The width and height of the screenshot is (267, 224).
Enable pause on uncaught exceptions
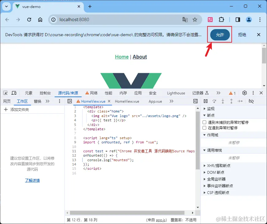204,122
